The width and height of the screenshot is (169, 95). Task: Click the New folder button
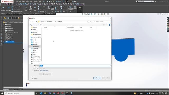[x=40, y=25]
